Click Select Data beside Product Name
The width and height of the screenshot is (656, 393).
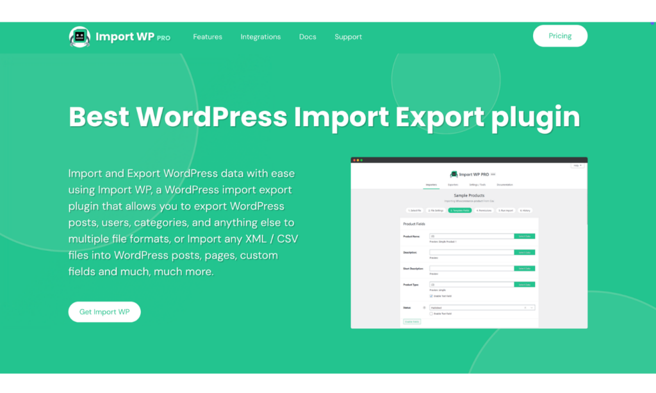click(524, 236)
